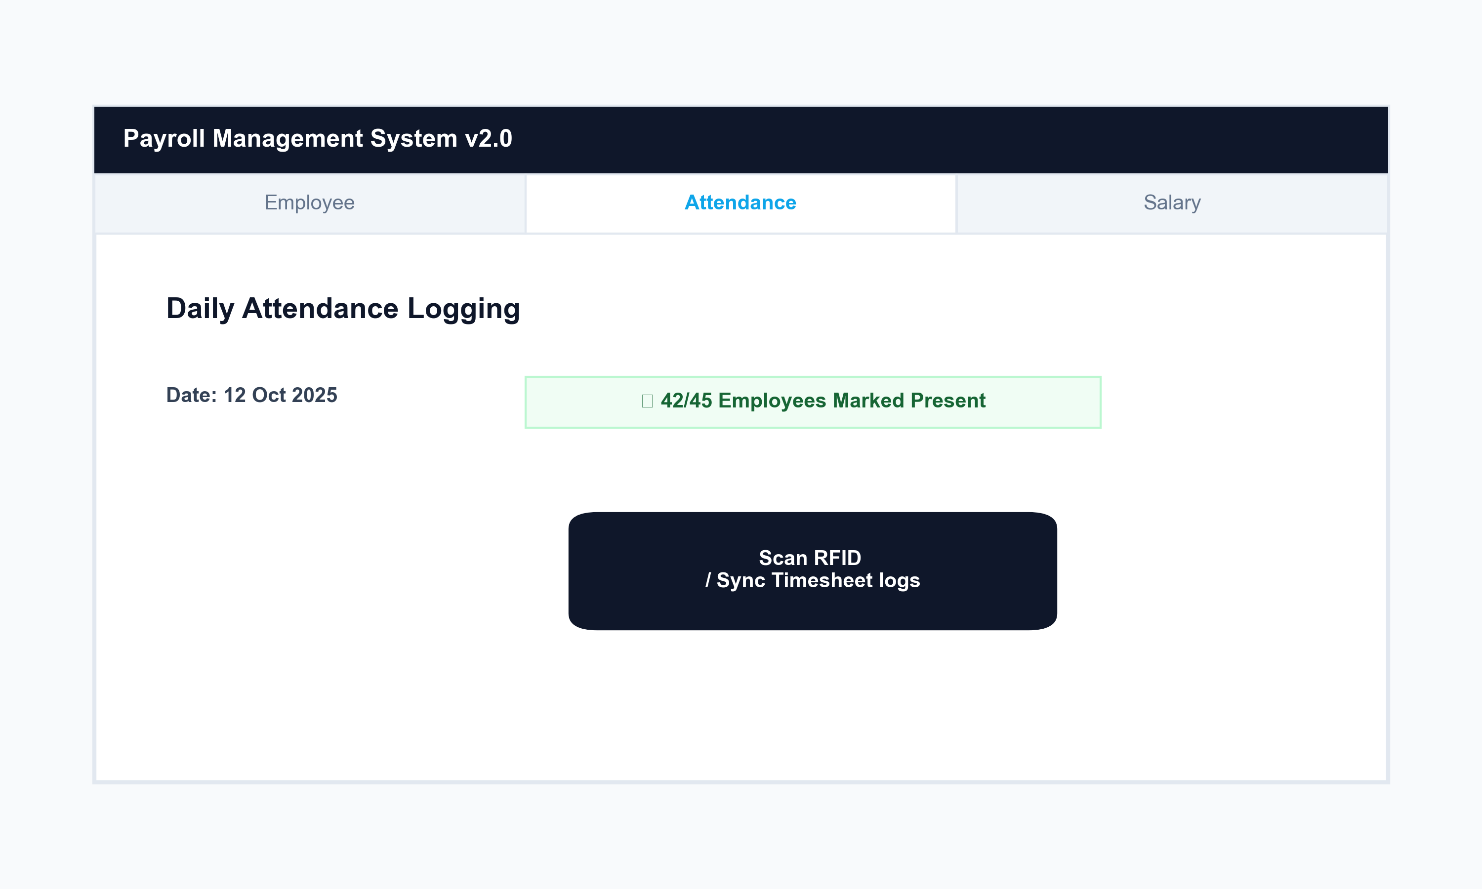
Task: Click the Salary tab label text
Action: click(x=1171, y=202)
